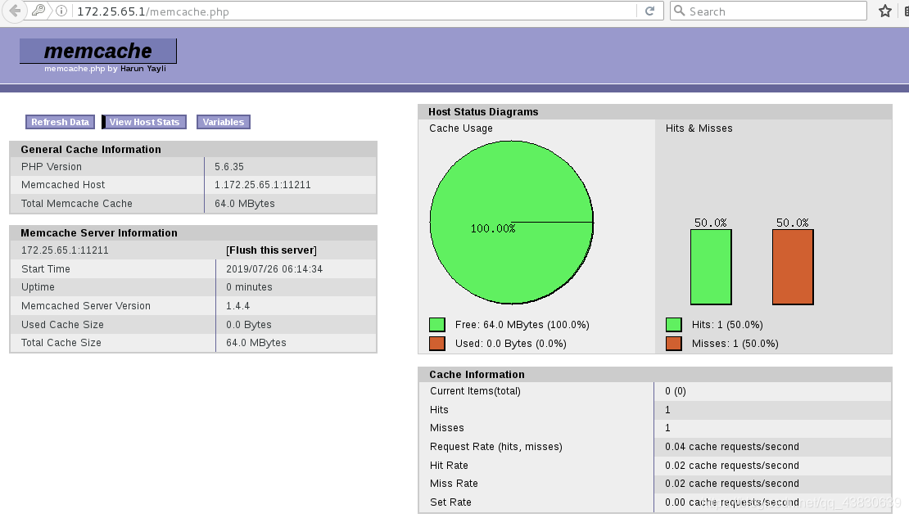
Task: Click the Total Memcache Cache 64.0 MBytes value
Action: [x=245, y=204]
